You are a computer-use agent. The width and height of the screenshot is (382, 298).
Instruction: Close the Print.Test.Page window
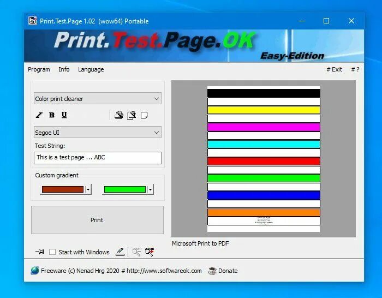[351, 21]
